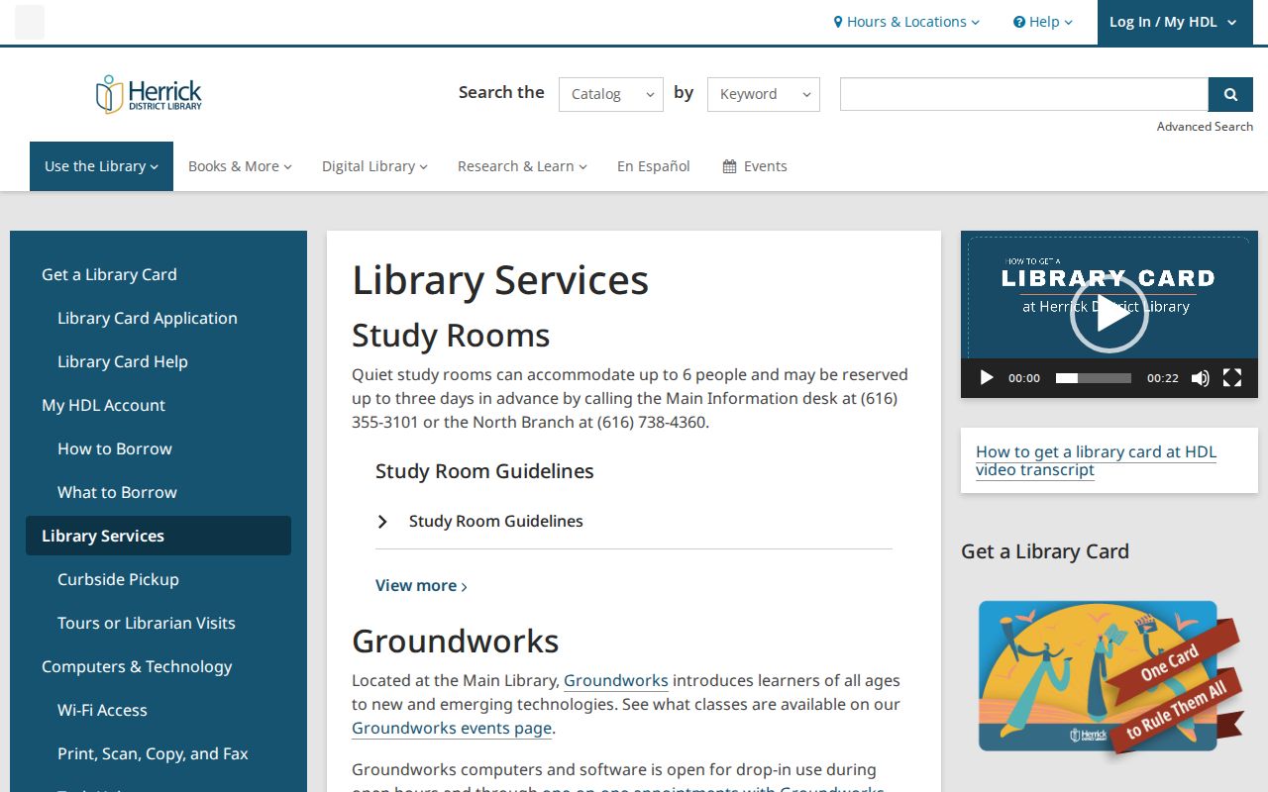Viewport: 1268px width, 792px height.
Task: Select Library Services sidebar item
Action: (158, 536)
